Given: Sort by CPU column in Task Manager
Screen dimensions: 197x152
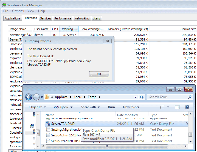Looking at the screenshot, I should tap(55, 29).
